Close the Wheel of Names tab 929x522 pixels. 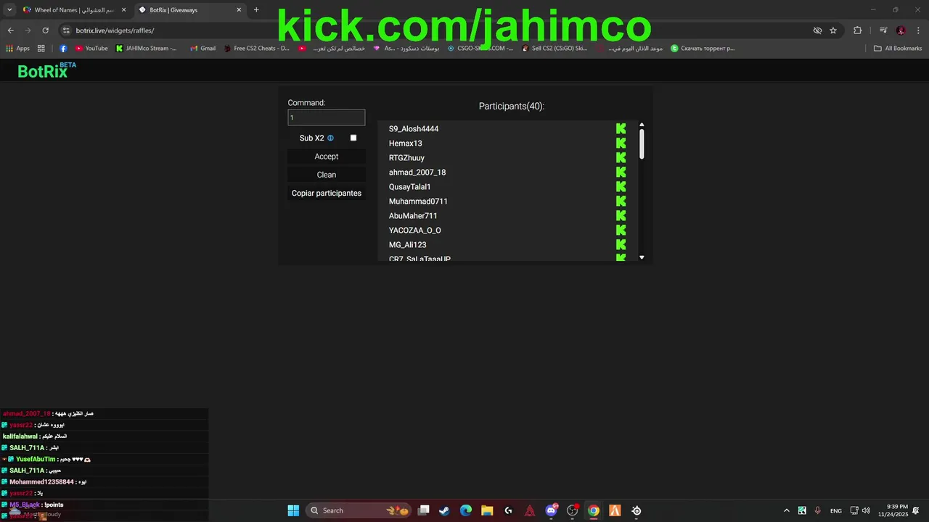(x=123, y=10)
